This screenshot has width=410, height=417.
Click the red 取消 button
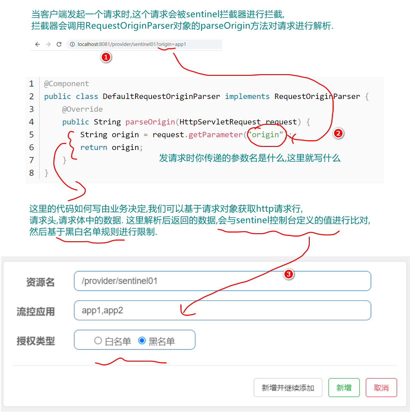[381, 388]
